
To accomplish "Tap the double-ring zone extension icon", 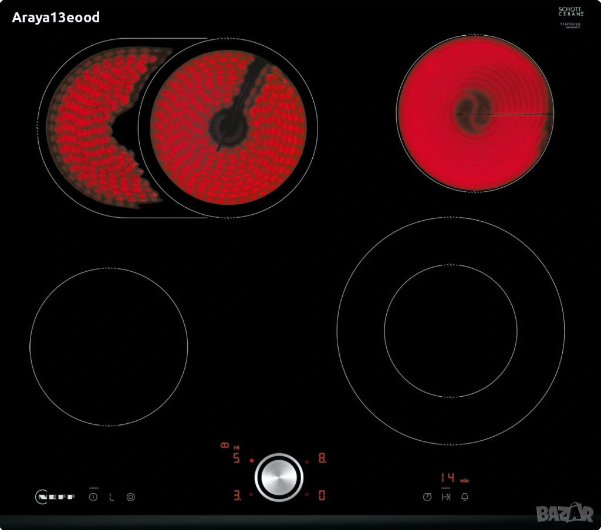I will [130, 497].
